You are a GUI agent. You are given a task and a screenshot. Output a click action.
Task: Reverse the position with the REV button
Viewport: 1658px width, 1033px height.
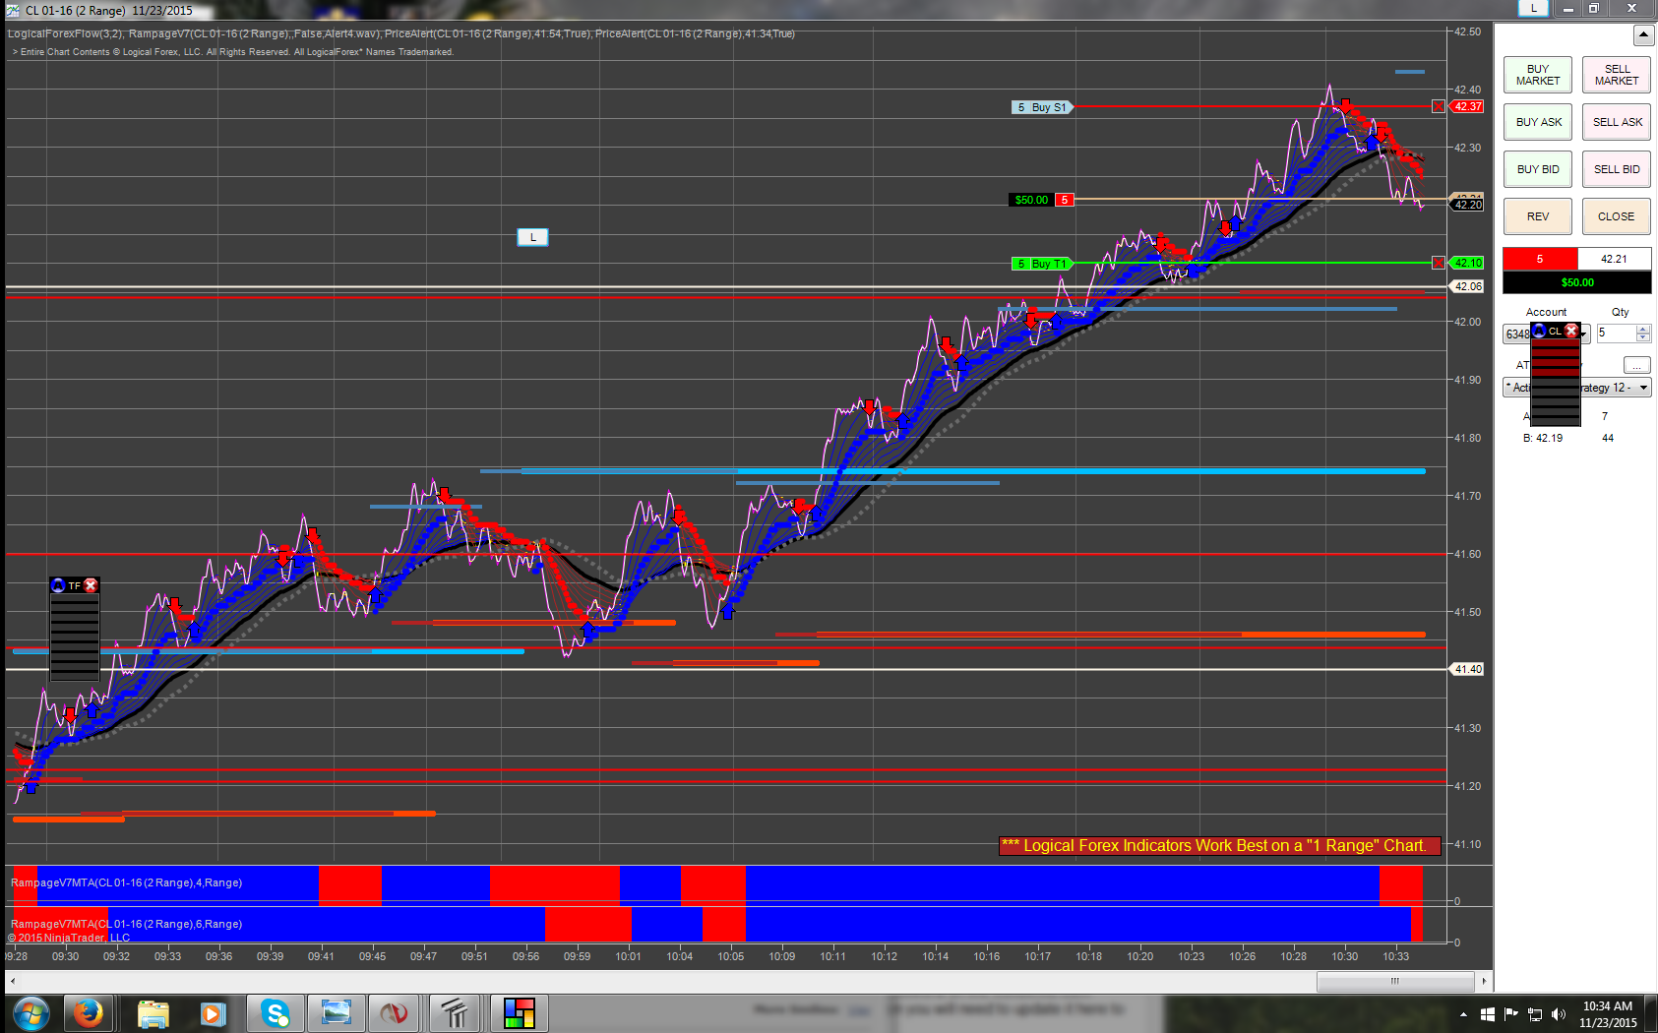[x=1538, y=216]
